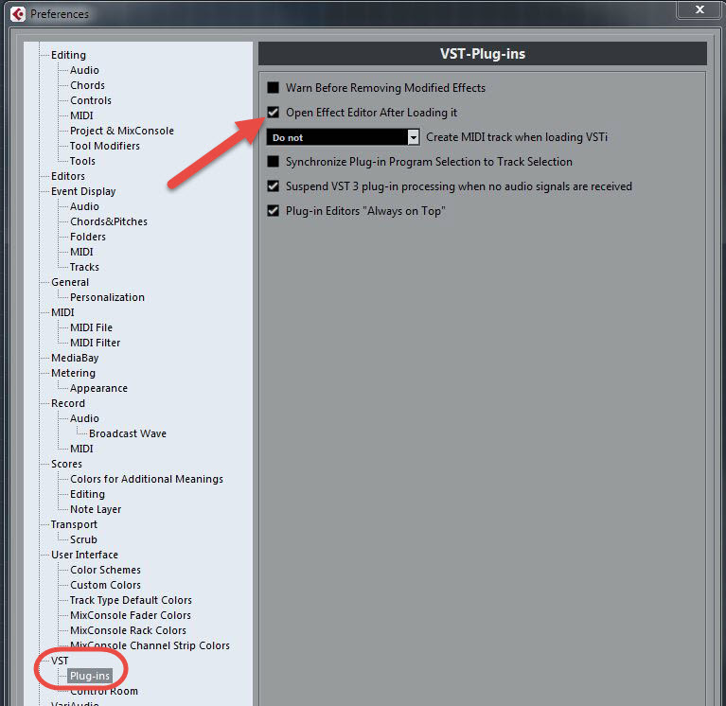Viewport: 726px width, 706px height.
Task: Open Audio under Event Display
Action: coord(84,206)
